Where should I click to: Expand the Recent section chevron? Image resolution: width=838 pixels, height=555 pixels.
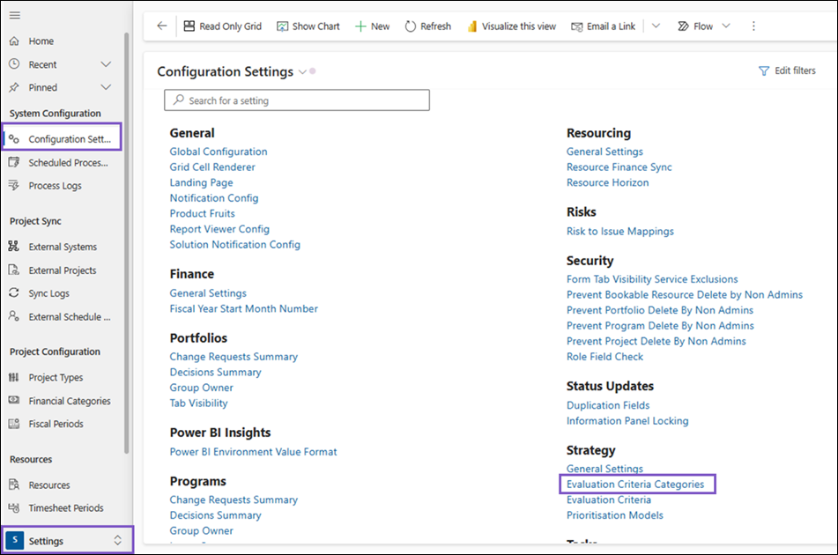click(x=107, y=64)
